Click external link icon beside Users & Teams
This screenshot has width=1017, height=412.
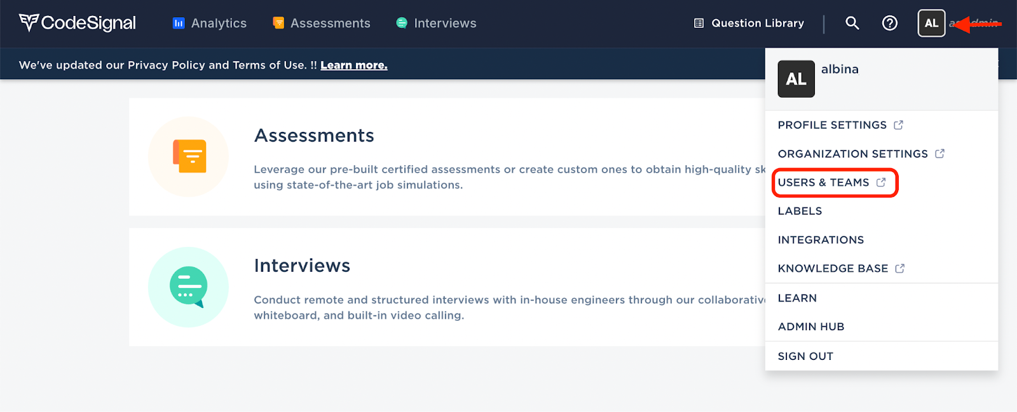881,182
